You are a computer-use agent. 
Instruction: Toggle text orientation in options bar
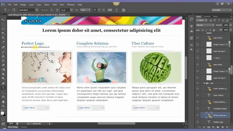(14, 10)
